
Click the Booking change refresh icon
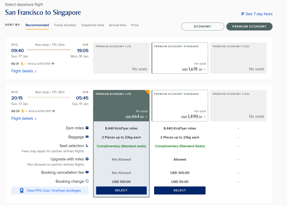(87, 181)
